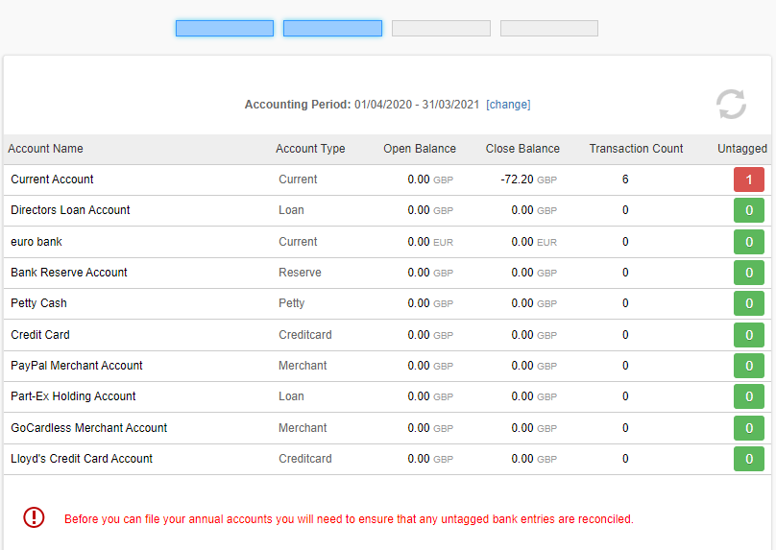
Task: Open the Current Account row name
Action: pos(52,179)
